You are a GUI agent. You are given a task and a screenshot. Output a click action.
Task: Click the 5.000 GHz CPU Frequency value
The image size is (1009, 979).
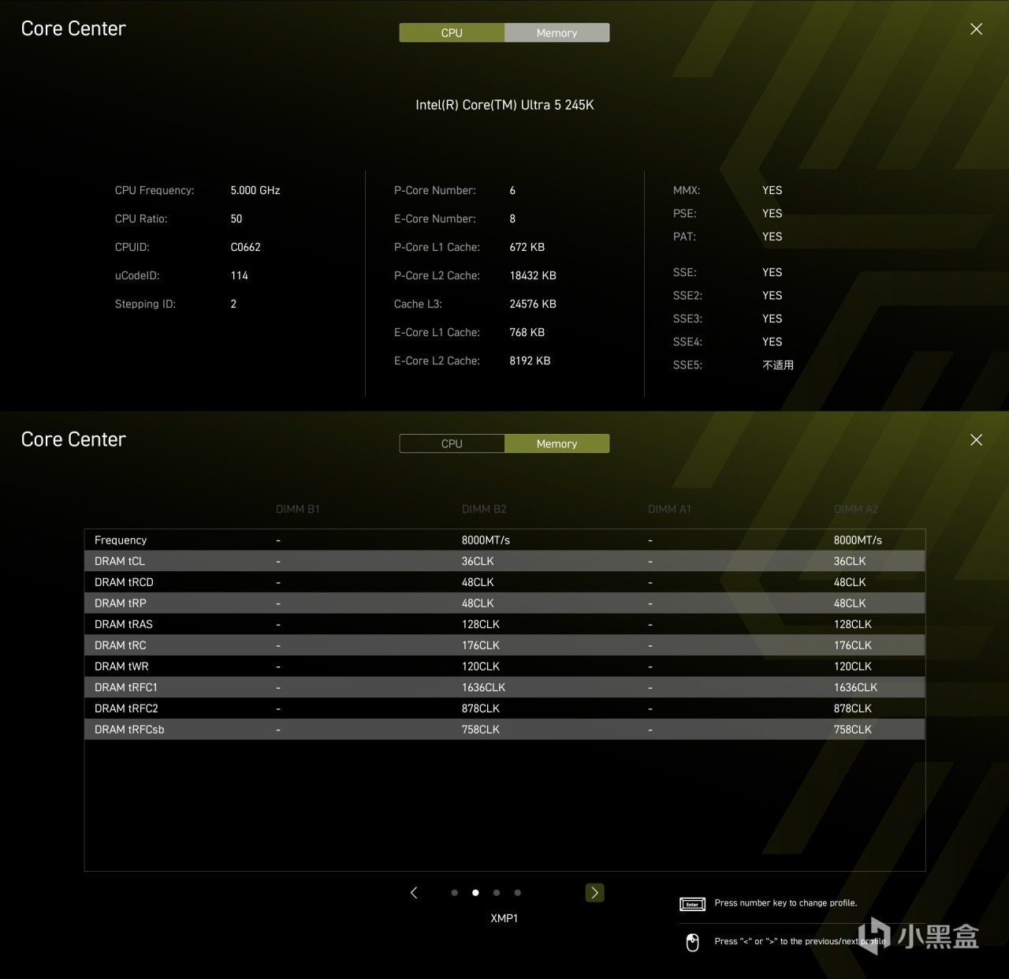255,190
